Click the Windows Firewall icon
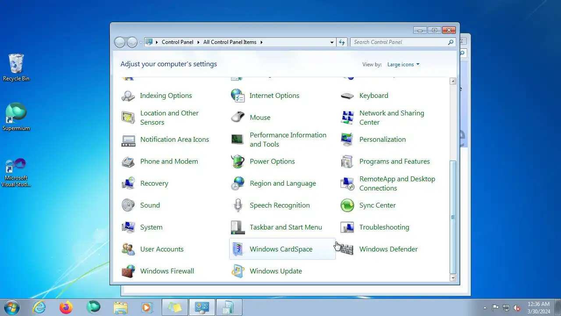 [128, 271]
